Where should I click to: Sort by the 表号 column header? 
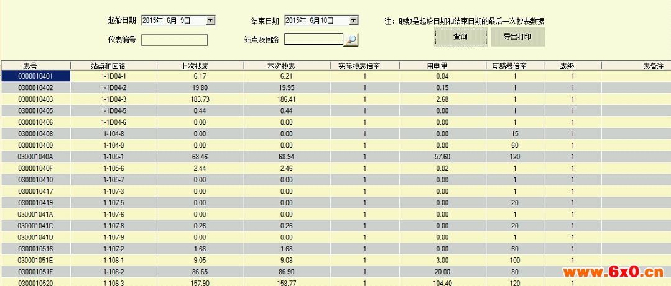[x=35, y=66]
